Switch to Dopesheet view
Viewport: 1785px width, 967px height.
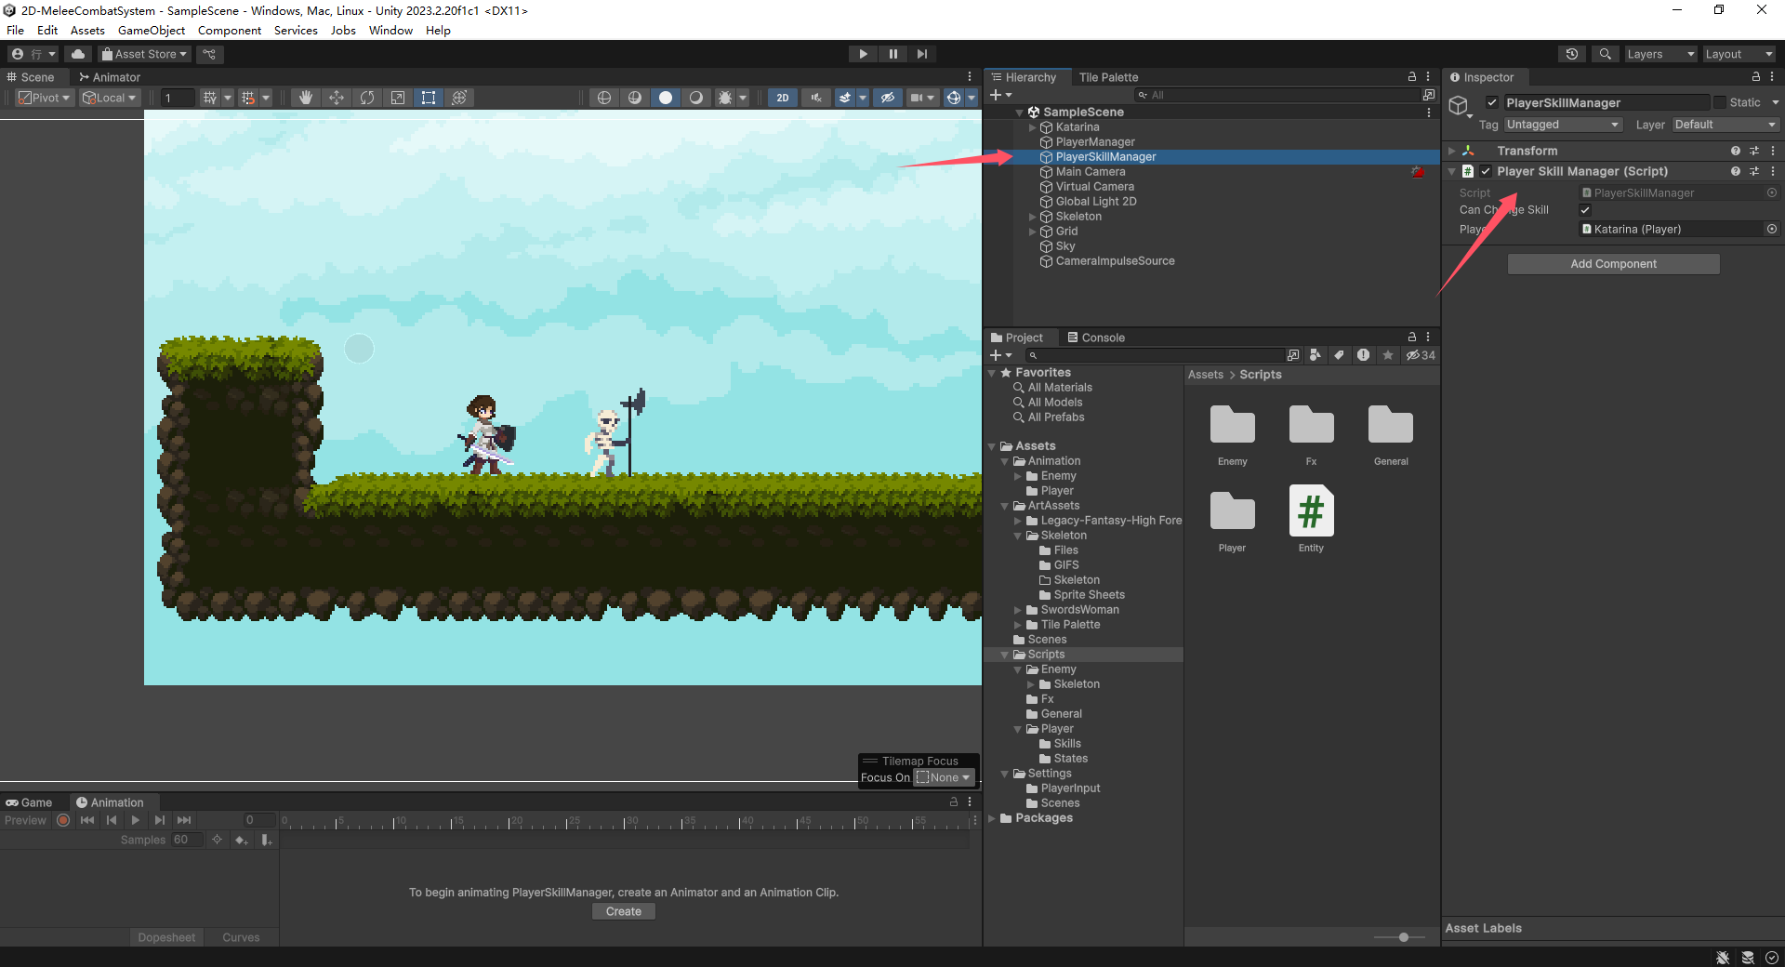[x=166, y=937]
